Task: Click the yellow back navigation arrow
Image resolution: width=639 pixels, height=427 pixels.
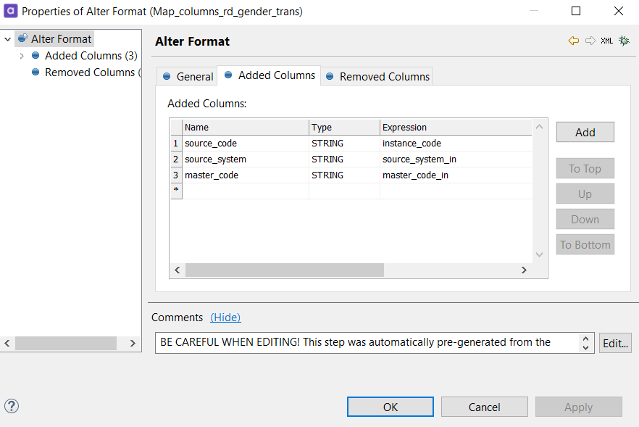Action: (x=574, y=42)
